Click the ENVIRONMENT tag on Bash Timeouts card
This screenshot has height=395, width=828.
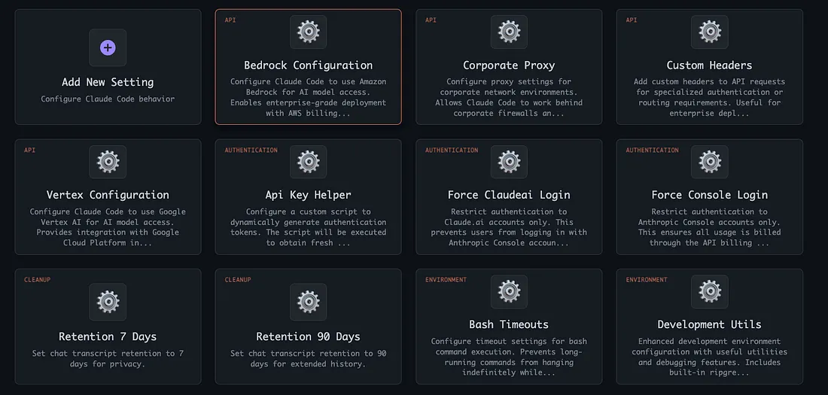click(x=446, y=279)
